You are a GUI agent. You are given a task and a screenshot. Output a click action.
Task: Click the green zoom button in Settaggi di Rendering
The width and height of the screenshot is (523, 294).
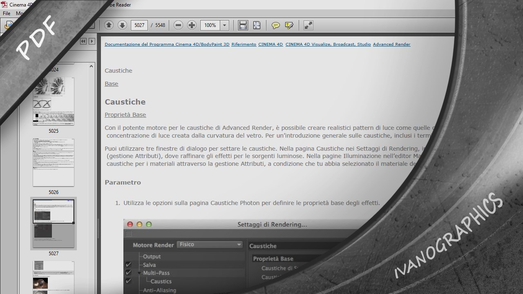[x=149, y=224]
